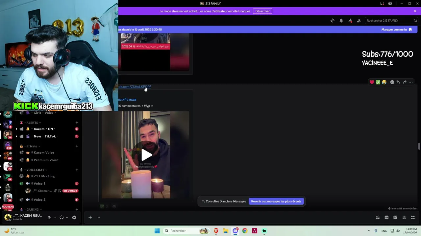Reply to the message with reply arrow
The image size is (421, 236).
(398, 82)
